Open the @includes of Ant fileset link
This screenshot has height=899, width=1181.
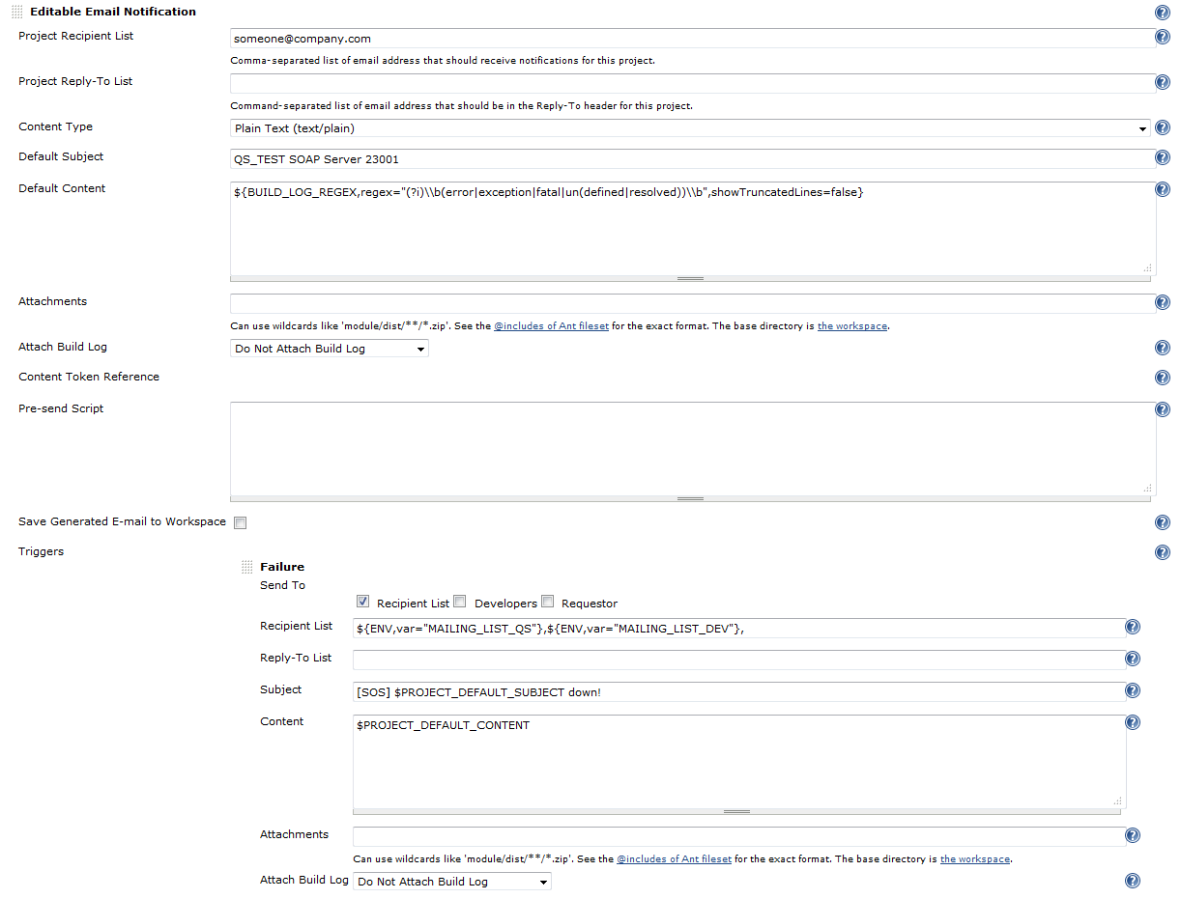551,326
